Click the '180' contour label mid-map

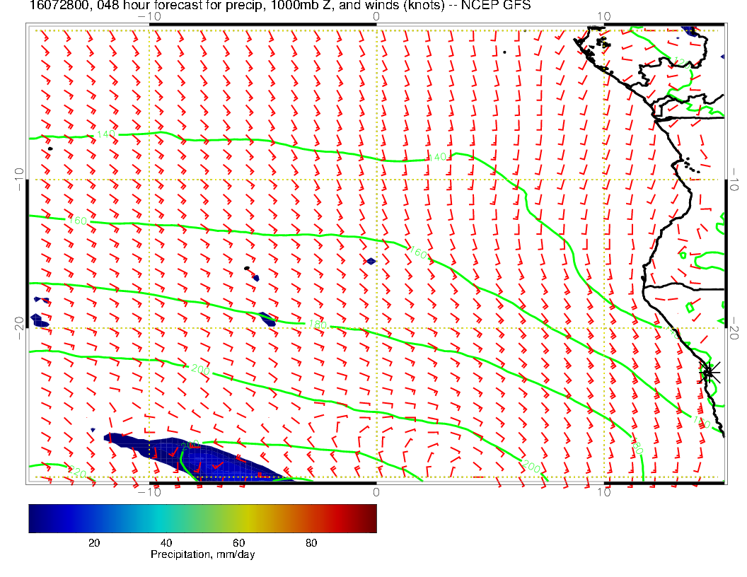click(x=318, y=325)
